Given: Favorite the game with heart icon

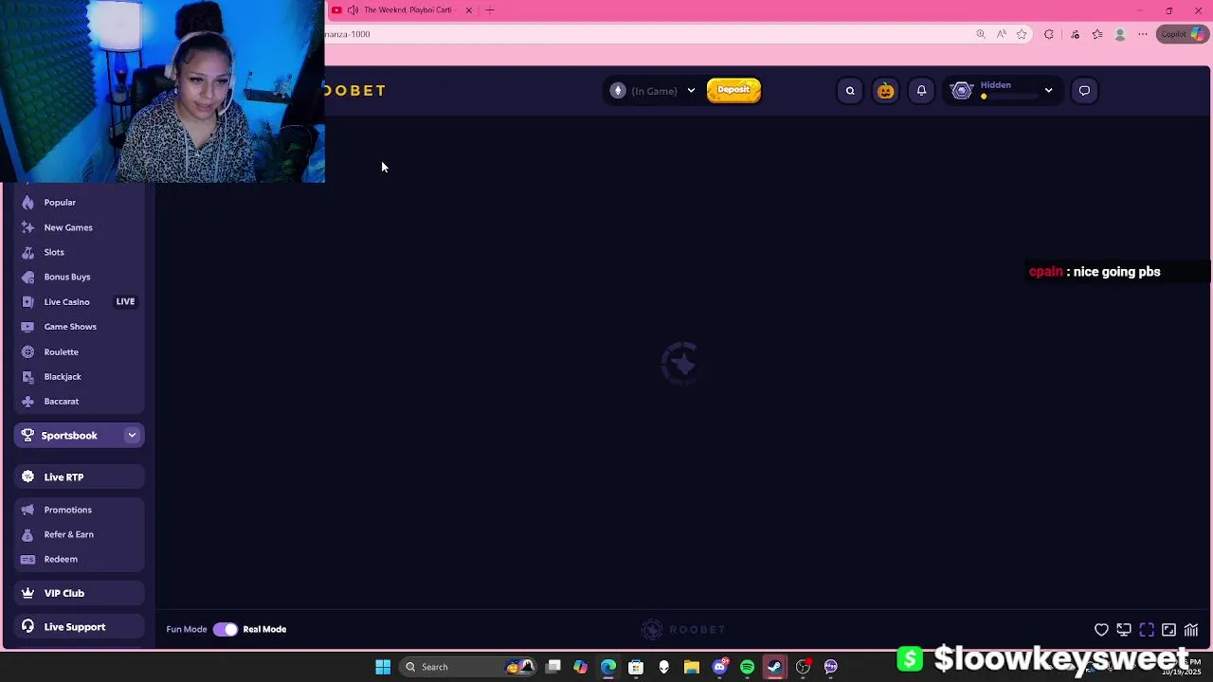Looking at the screenshot, I should point(1101,630).
